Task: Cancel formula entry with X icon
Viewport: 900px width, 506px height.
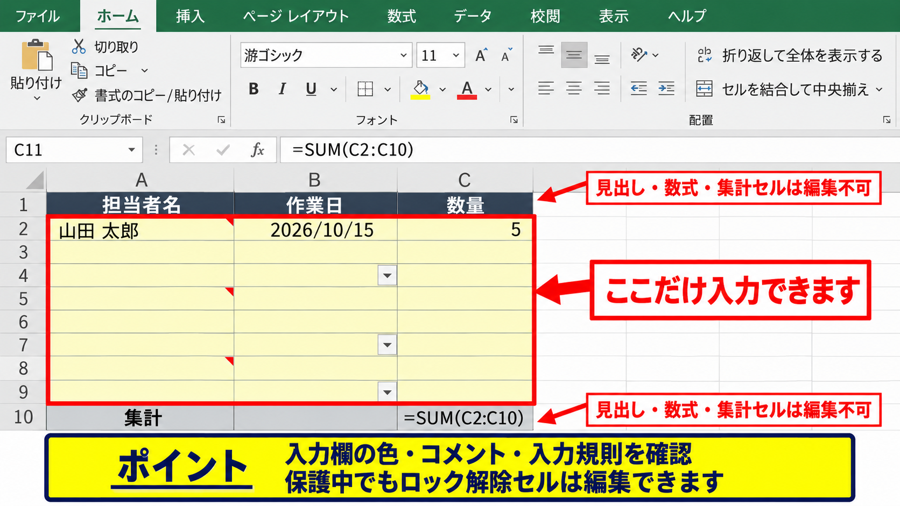Action: [188, 150]
